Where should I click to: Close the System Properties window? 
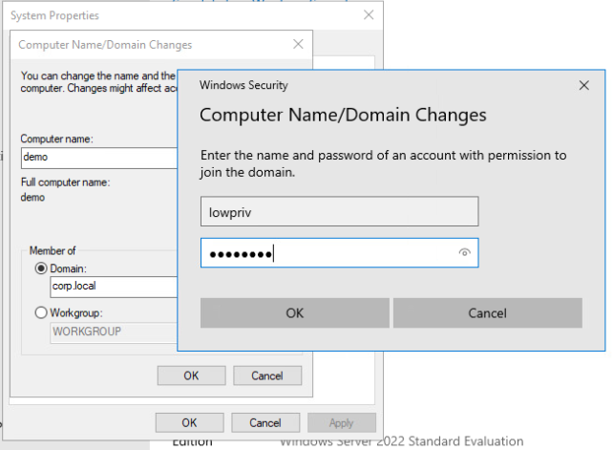pyautogui.click(x=369, y=16)
